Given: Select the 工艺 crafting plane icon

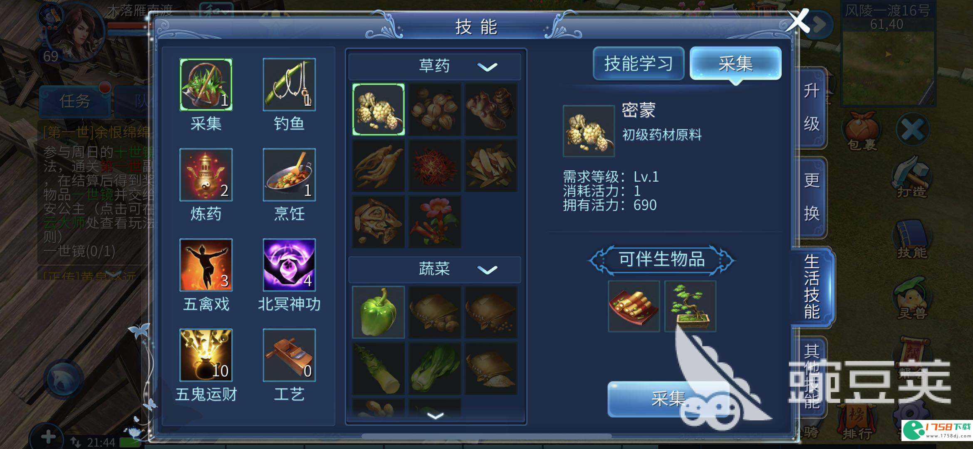Looking at the screenshot, I should (289, 355).
